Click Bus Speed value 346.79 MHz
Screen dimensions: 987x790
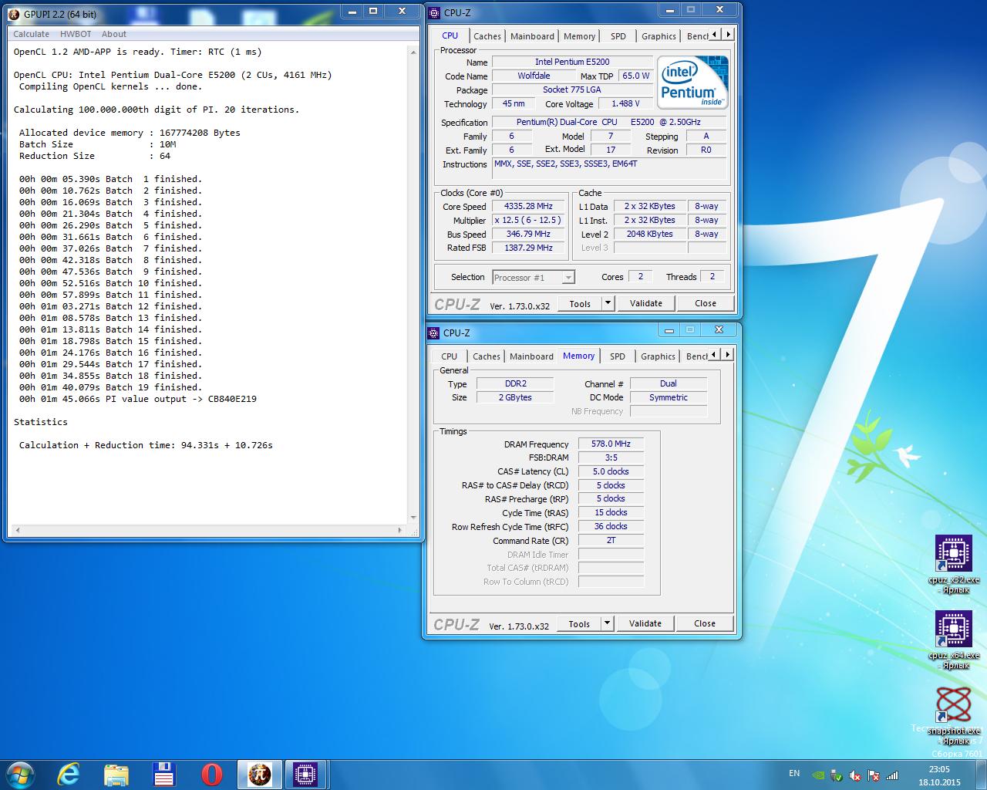528,234
